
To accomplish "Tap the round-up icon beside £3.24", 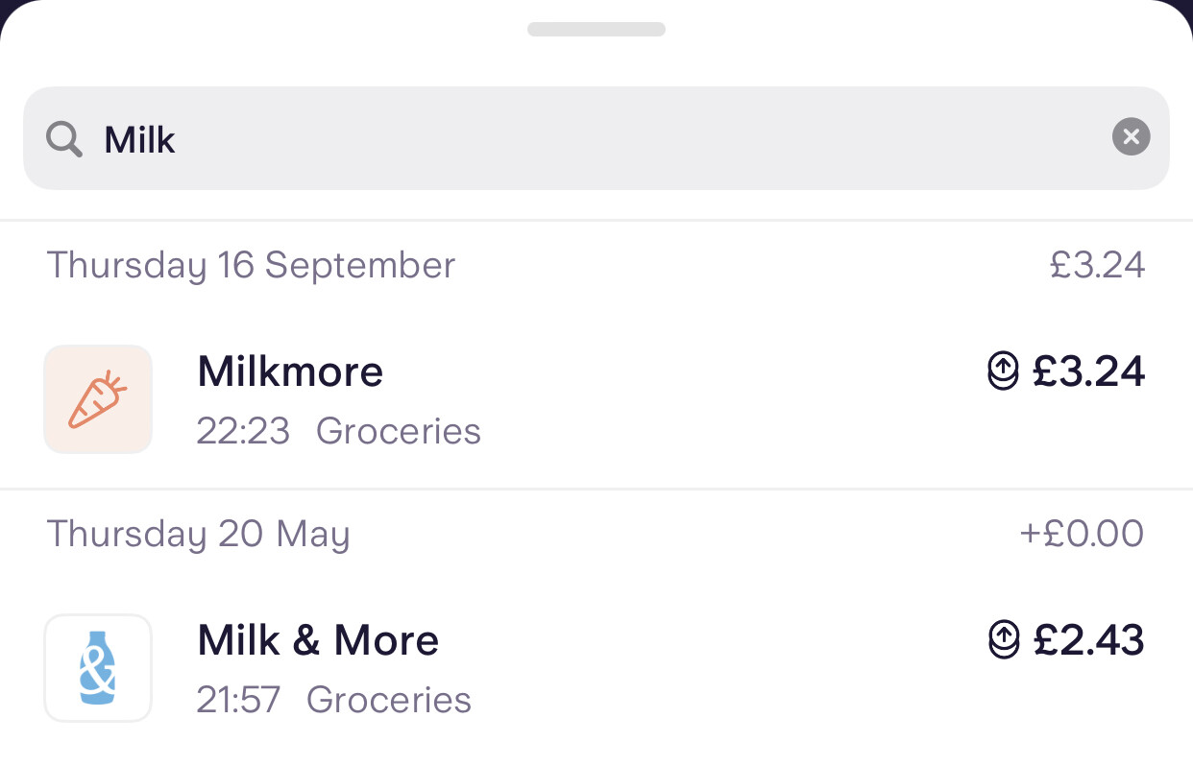I will click(x=1003, y=371).
